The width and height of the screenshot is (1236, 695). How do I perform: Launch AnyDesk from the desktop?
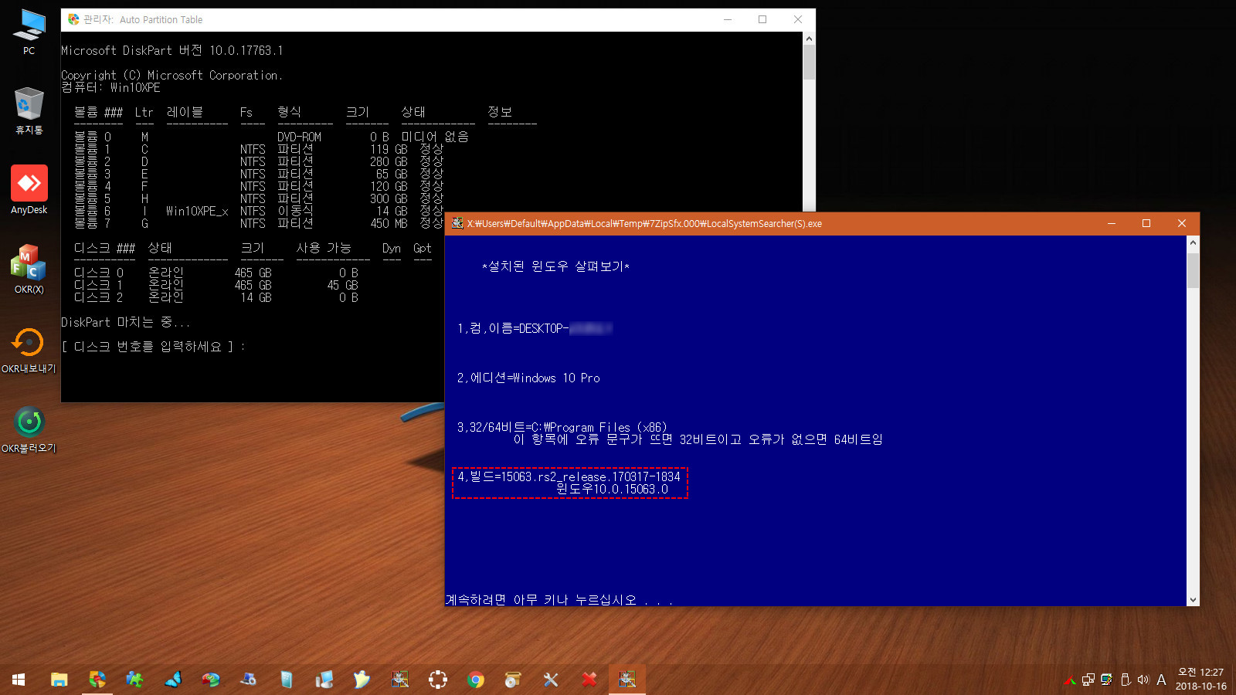(x=29, y=190)
